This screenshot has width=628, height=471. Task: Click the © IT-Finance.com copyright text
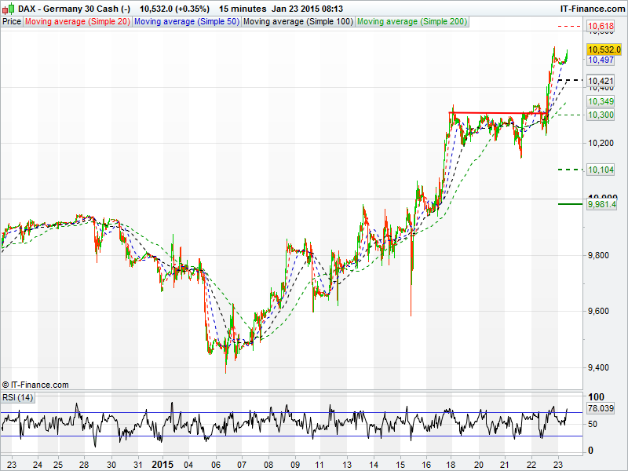[x=35, y=385]
